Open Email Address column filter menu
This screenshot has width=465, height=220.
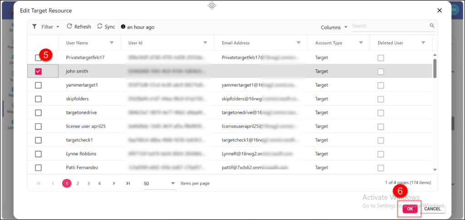[x=299, y=43]
